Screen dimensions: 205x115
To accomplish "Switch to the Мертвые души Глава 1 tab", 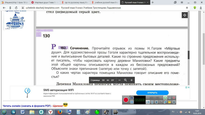I will (45, 2).
